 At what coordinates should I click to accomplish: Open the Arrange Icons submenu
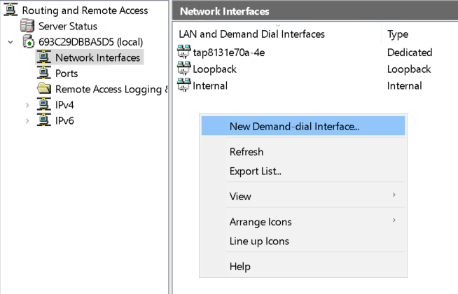click(x=261, y=222)
